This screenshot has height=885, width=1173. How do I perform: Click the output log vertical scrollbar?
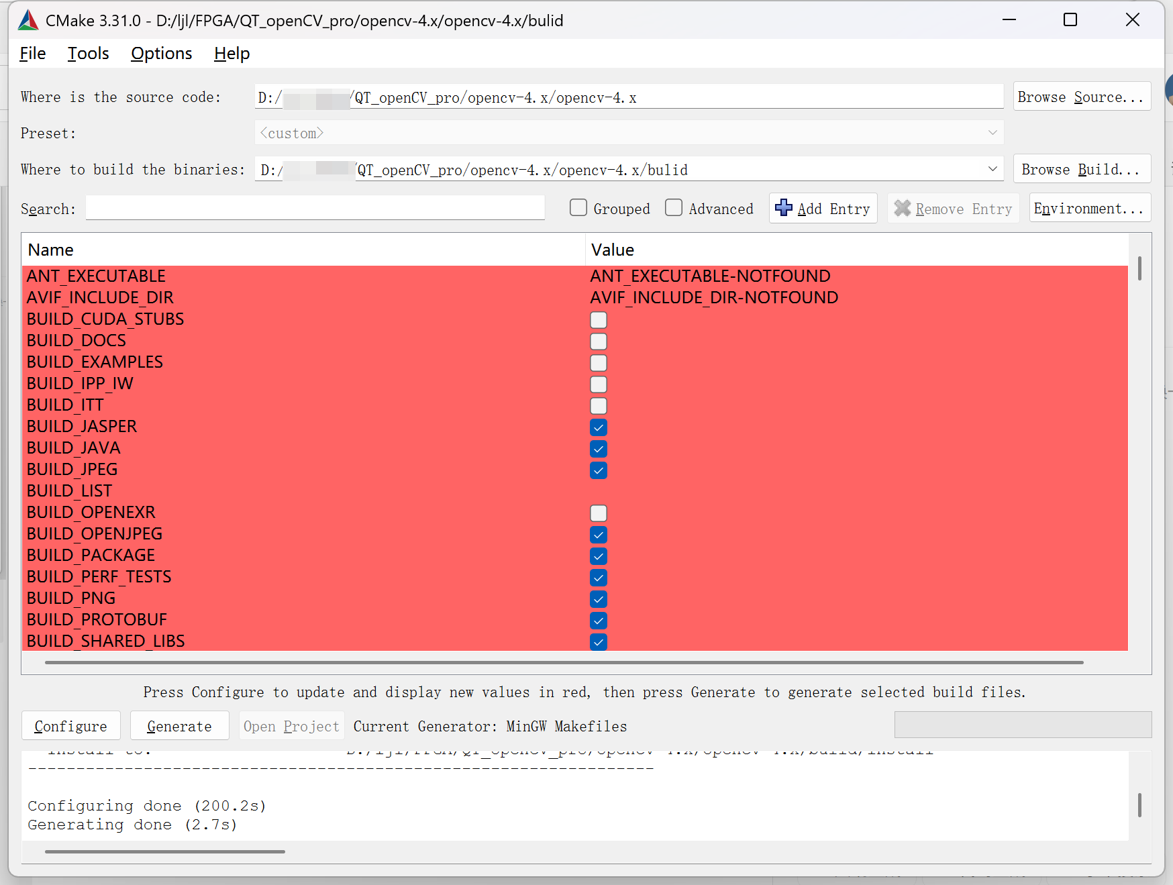1139,804
